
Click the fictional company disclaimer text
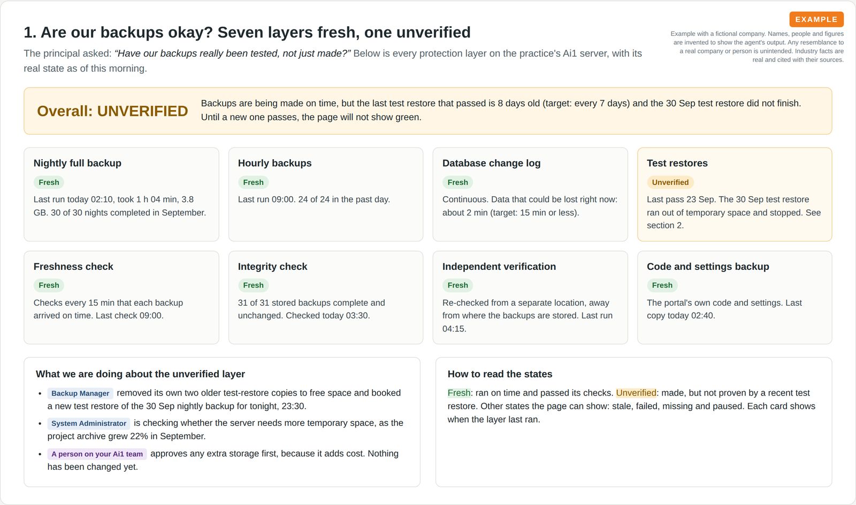(757, 46)
